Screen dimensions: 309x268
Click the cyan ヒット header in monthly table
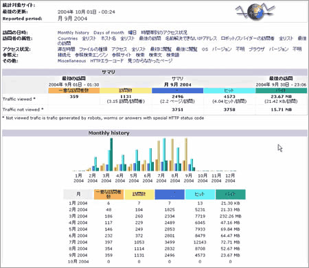[200, 195]
